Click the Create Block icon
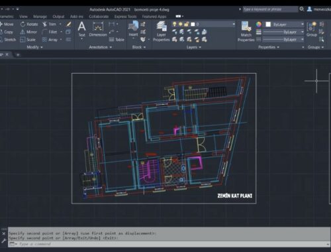 pos(143,25)
